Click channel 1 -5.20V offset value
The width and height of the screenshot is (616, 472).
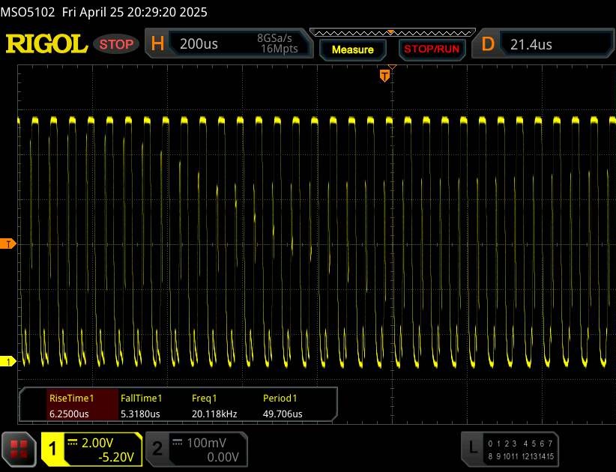tap(116, 457)
